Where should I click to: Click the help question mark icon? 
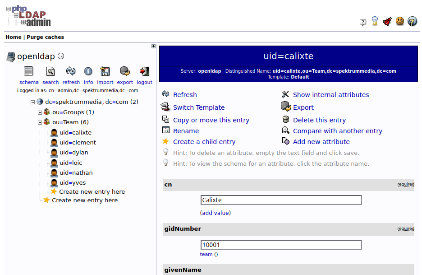[412, 21]
